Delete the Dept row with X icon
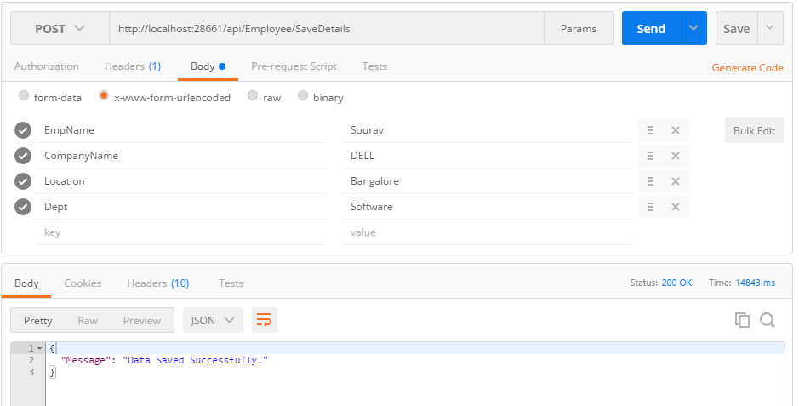 tap(676, 207)
